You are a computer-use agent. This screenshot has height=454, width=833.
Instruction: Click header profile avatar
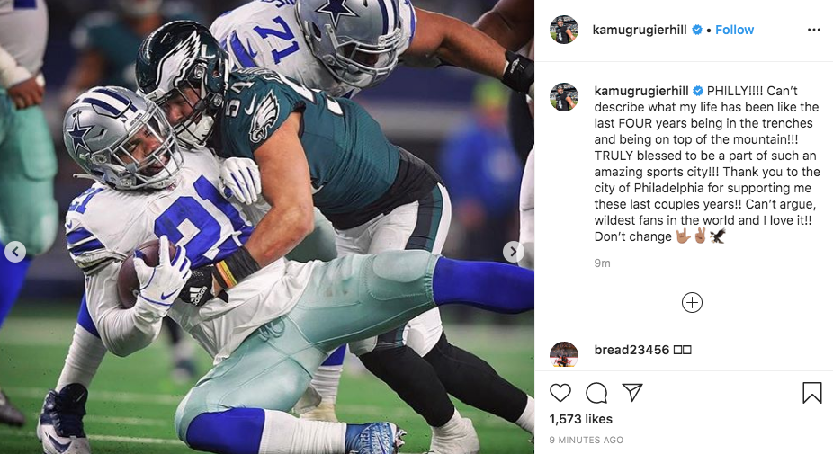click(564, 30)
